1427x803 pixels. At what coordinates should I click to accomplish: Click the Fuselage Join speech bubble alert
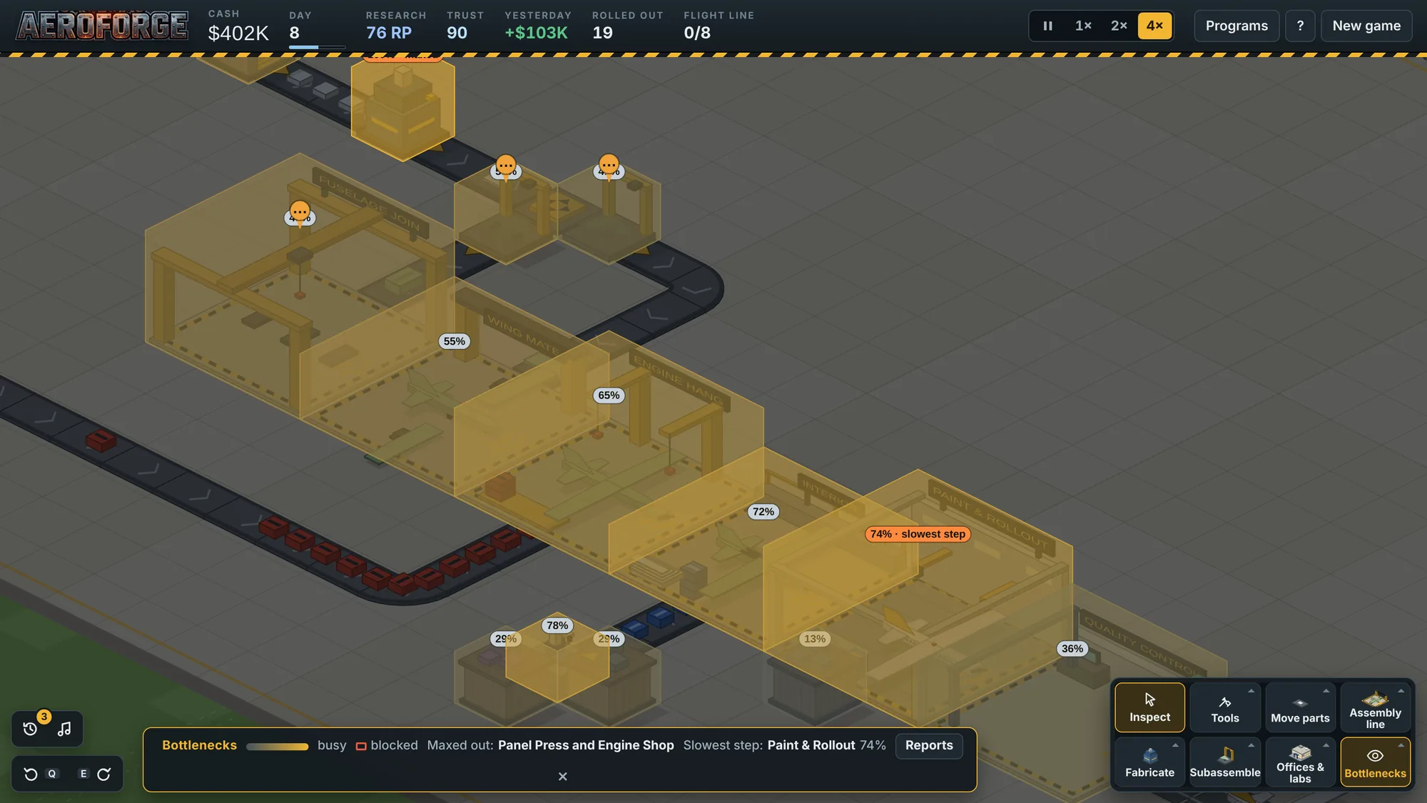[300, 212]
